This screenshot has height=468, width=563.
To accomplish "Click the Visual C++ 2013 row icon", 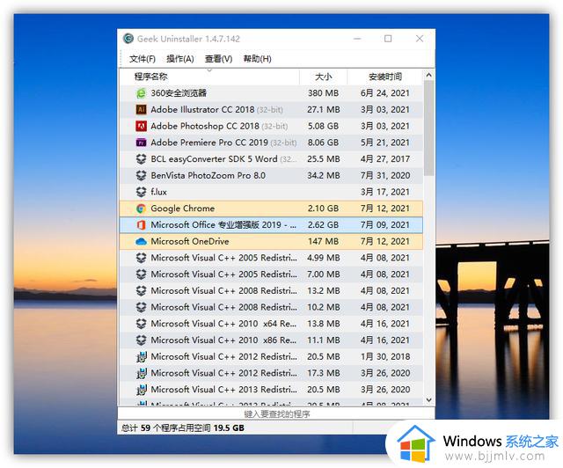I will (141, 390).
